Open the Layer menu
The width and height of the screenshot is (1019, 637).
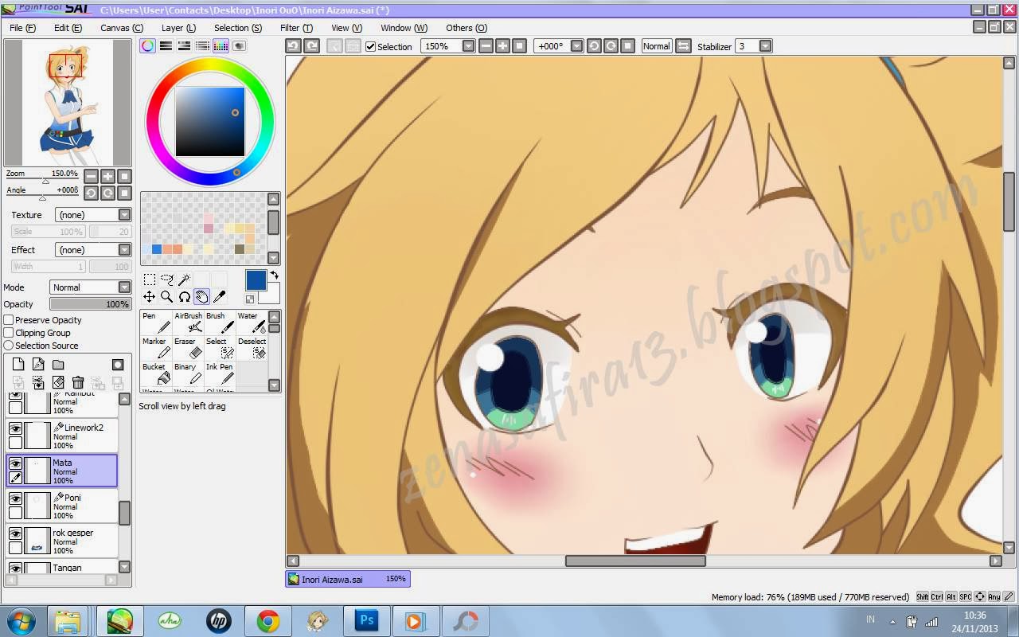point(178,28)
